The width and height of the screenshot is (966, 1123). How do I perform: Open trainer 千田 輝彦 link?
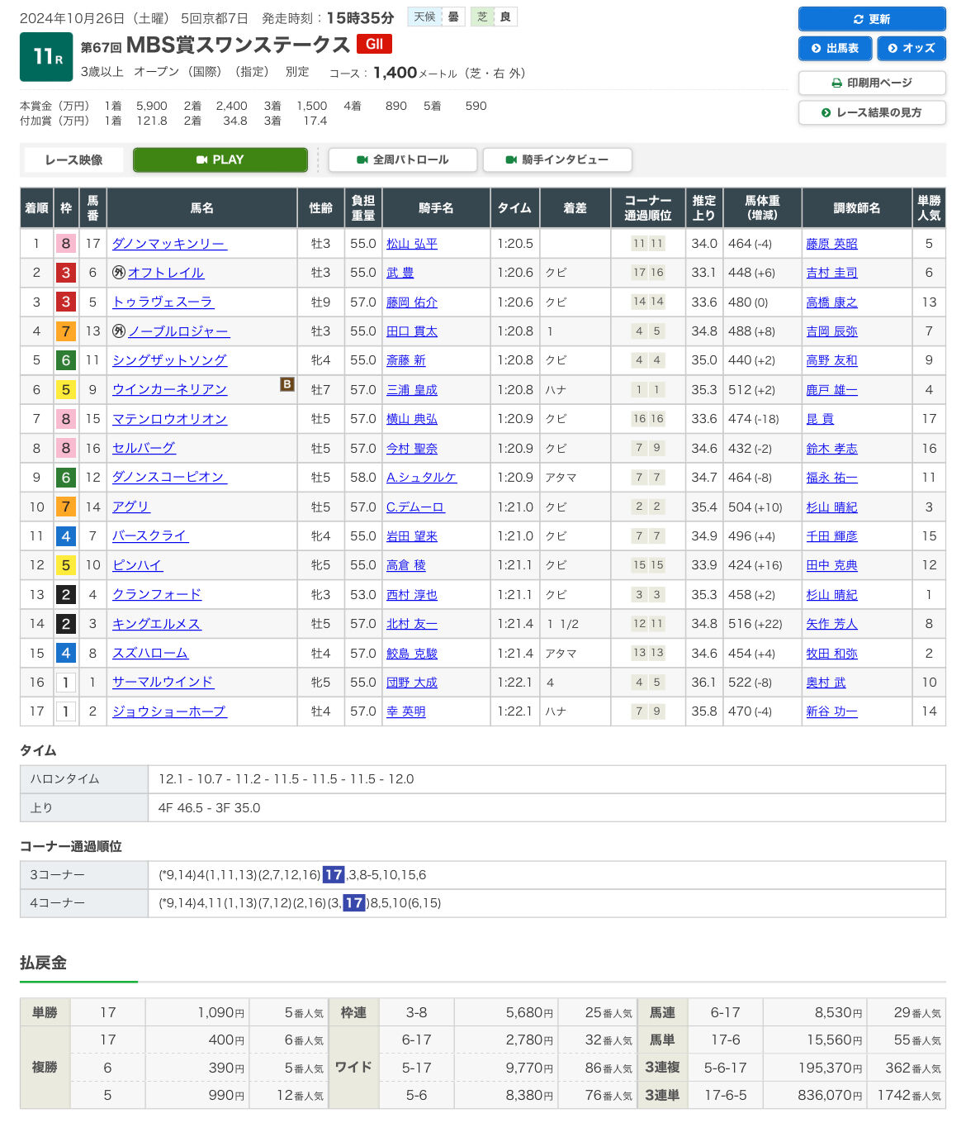pos(832,536)
